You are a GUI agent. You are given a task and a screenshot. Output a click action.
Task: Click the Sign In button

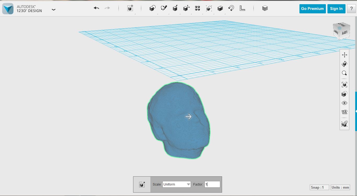[336, 9]
